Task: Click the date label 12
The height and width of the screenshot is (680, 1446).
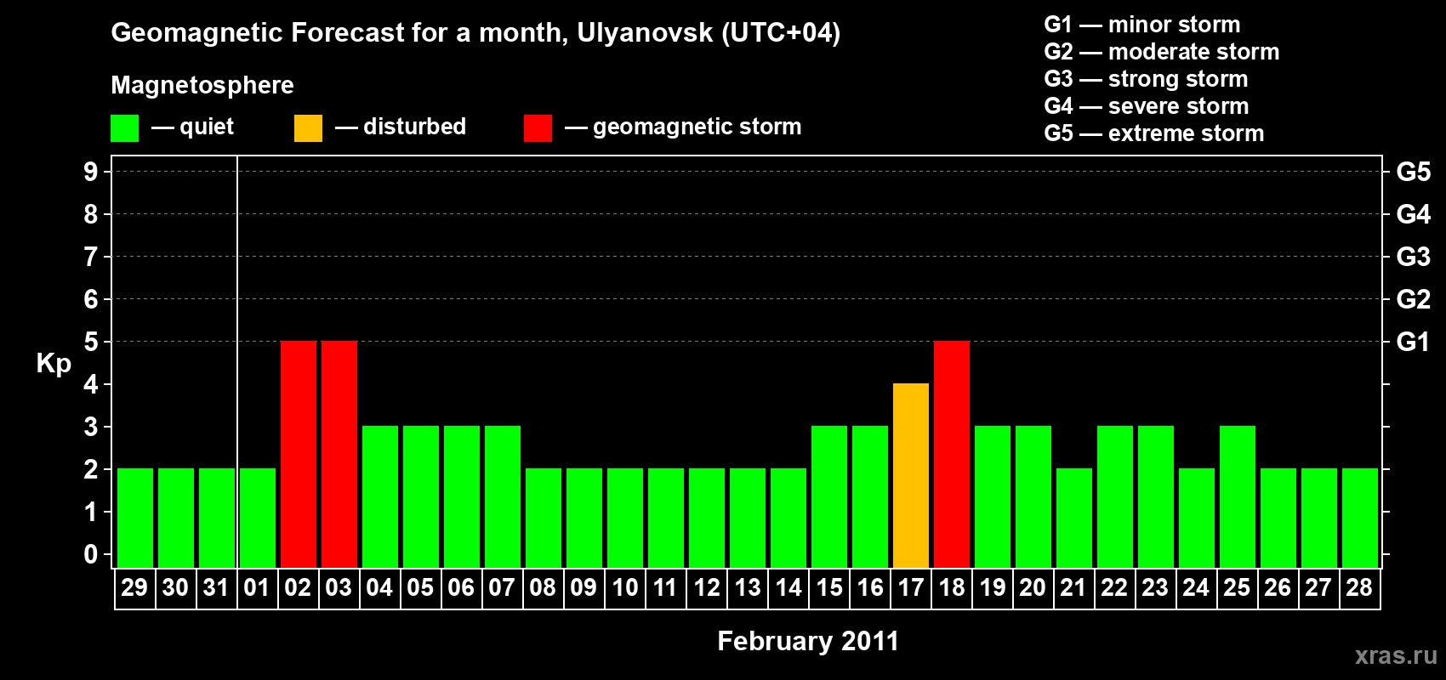Action: [707, 587]
